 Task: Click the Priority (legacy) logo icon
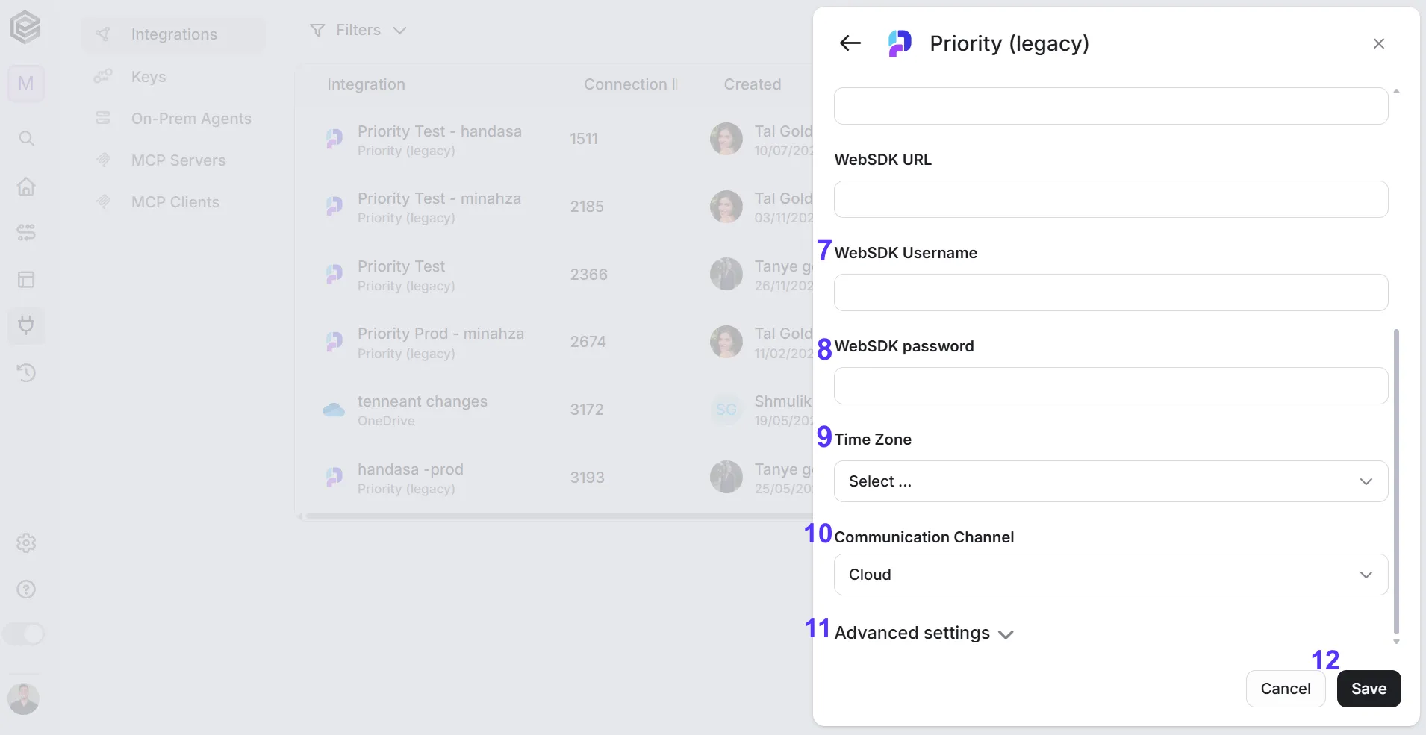pos(900,43)
